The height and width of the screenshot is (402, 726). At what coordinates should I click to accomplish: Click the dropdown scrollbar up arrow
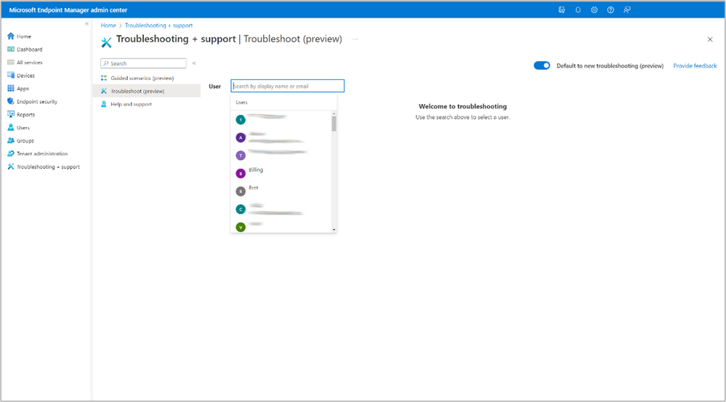334,113
